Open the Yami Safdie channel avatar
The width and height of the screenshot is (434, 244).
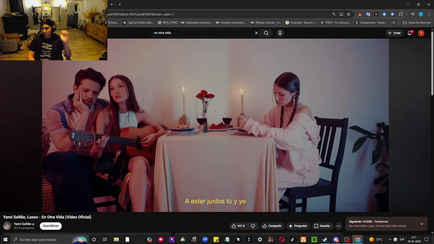tap(7, 226)
